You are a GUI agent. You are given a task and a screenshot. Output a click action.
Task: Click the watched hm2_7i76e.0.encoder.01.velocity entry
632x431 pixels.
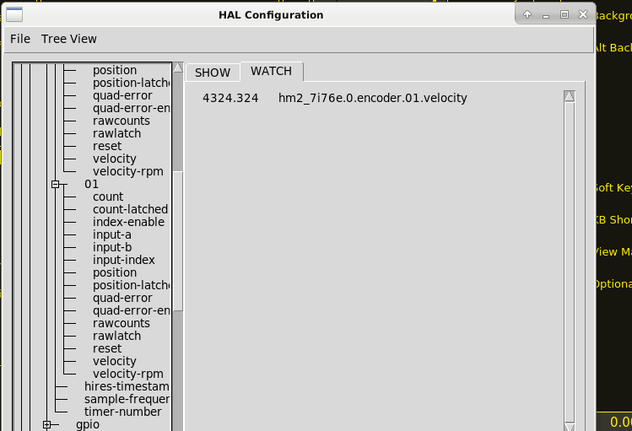372,99
